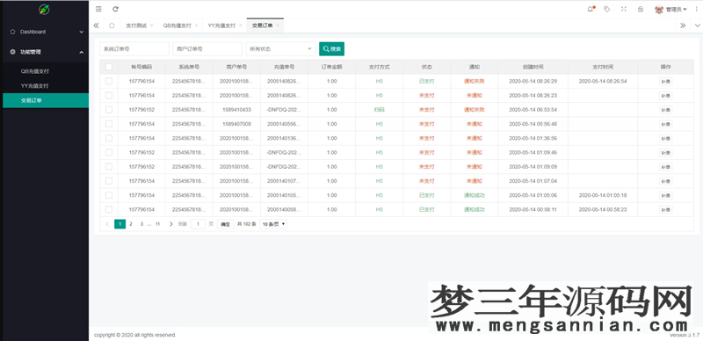703x341 pixels.
Task: Check the row created 2020-05-14 01:36:56
Action: point(109,138)
